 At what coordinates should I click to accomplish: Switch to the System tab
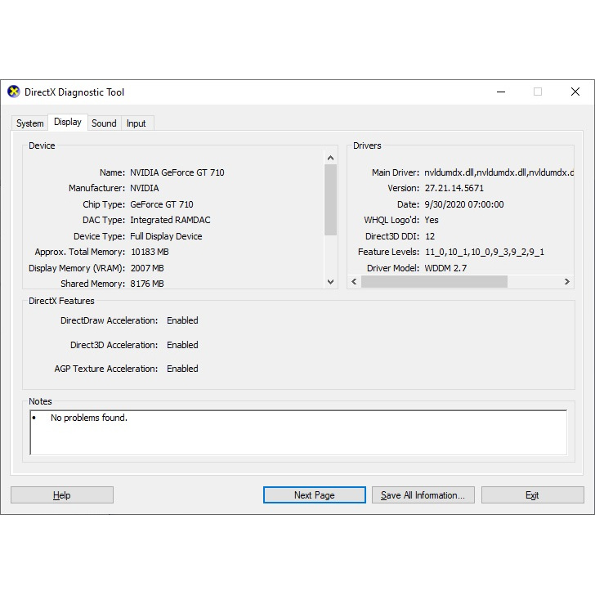pyautogui.click(x=30, y=123)
